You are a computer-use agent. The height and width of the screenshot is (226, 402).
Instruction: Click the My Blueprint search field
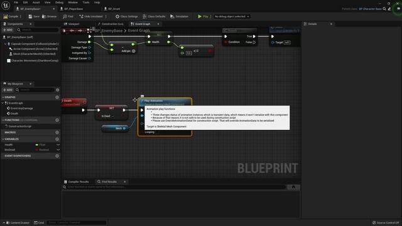coord(35,90)
